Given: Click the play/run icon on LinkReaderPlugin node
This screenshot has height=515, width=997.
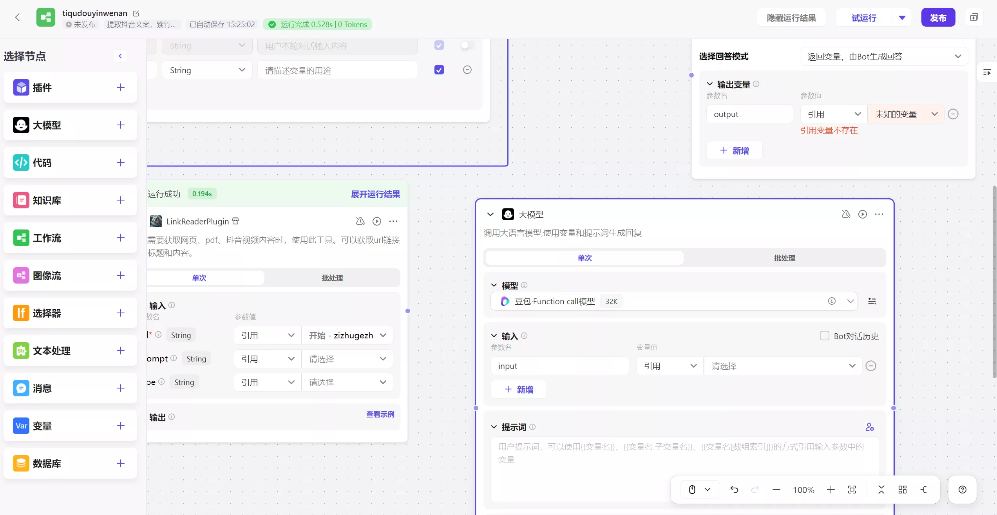Looking at the screenshot, I should 377,221.
